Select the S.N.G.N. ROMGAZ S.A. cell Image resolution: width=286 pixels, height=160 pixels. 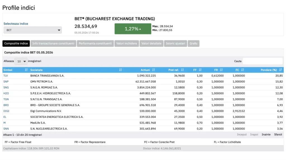[44, 88]
